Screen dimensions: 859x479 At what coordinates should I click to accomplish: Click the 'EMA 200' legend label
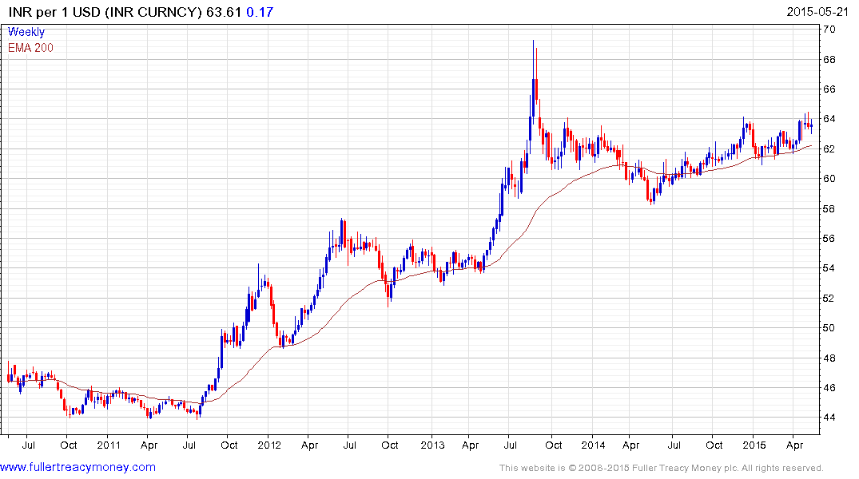point(30,48)
